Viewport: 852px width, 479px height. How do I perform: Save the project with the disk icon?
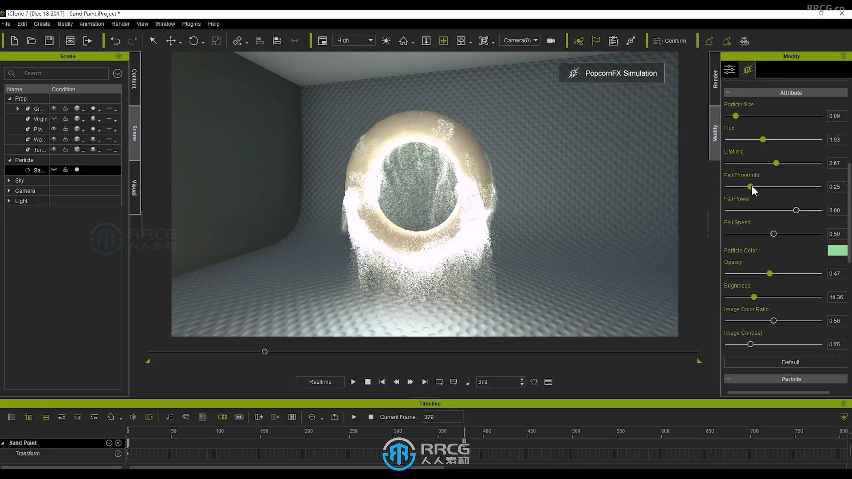(x=49, y=41)
